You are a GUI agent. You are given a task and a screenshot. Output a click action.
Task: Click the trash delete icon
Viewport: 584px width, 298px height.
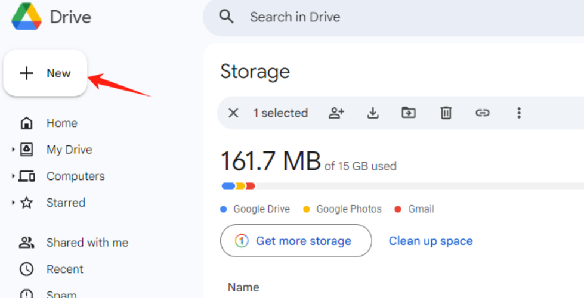tap(446, 113)
